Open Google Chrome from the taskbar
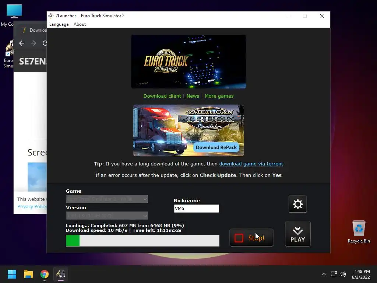Image resolution: width=377 pixels, height=283 pixels. coord(45,274)
